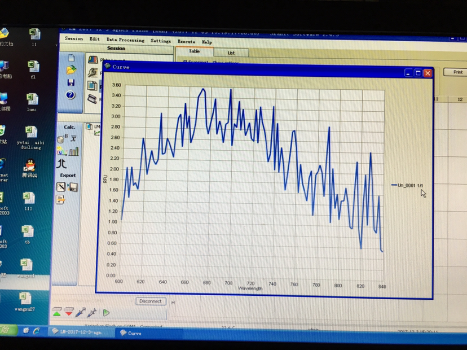Open the curve fit colorful graph icon under Calc.

click(x=61, y=151)
